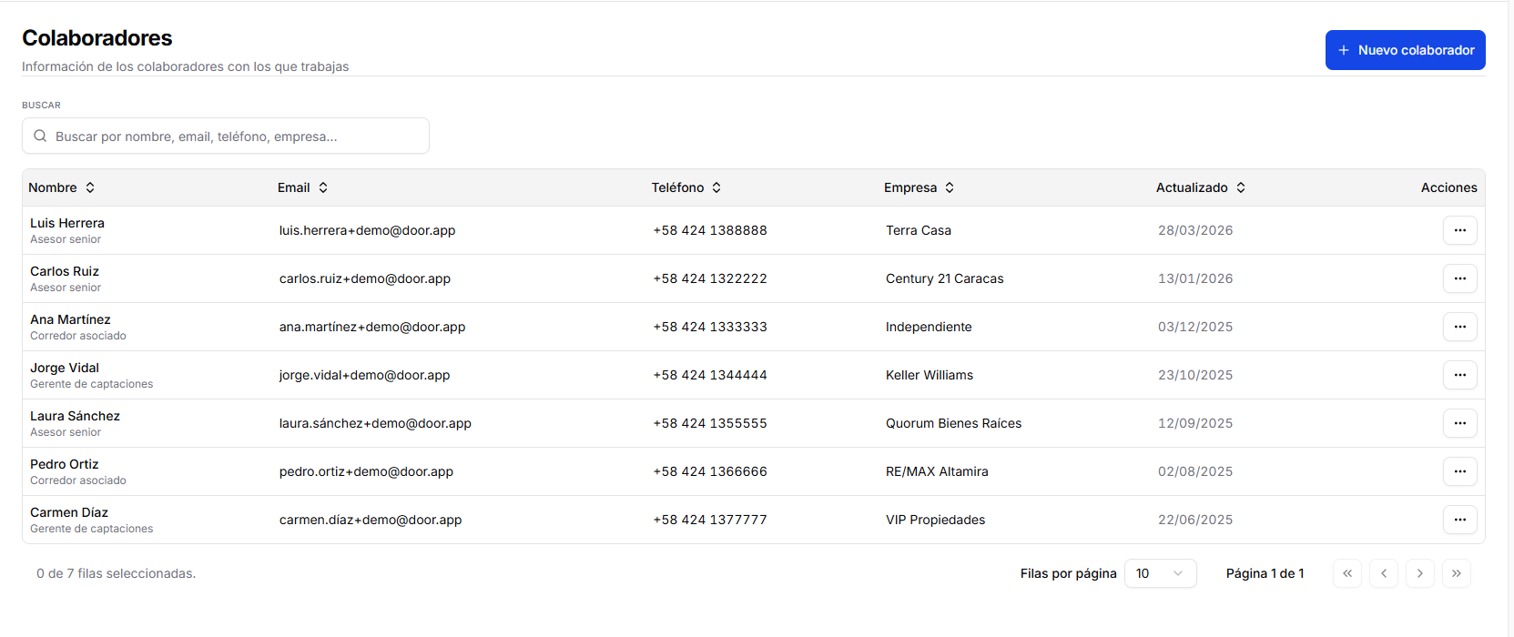This screenshot has height=637, width=1514.
Task: Click the date 23/10/2025
Action: point(1195,375)
